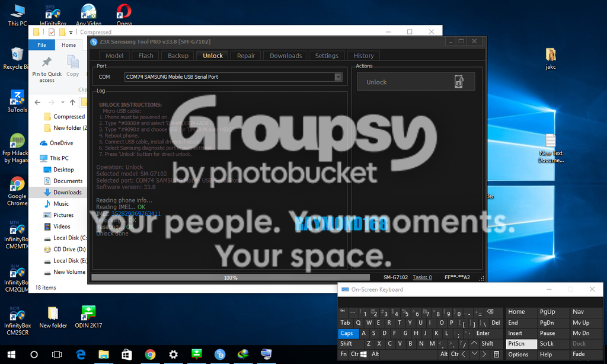607x364 pixels.
Task: Select the Recycle Bin desktop icon
Action: 15,59
